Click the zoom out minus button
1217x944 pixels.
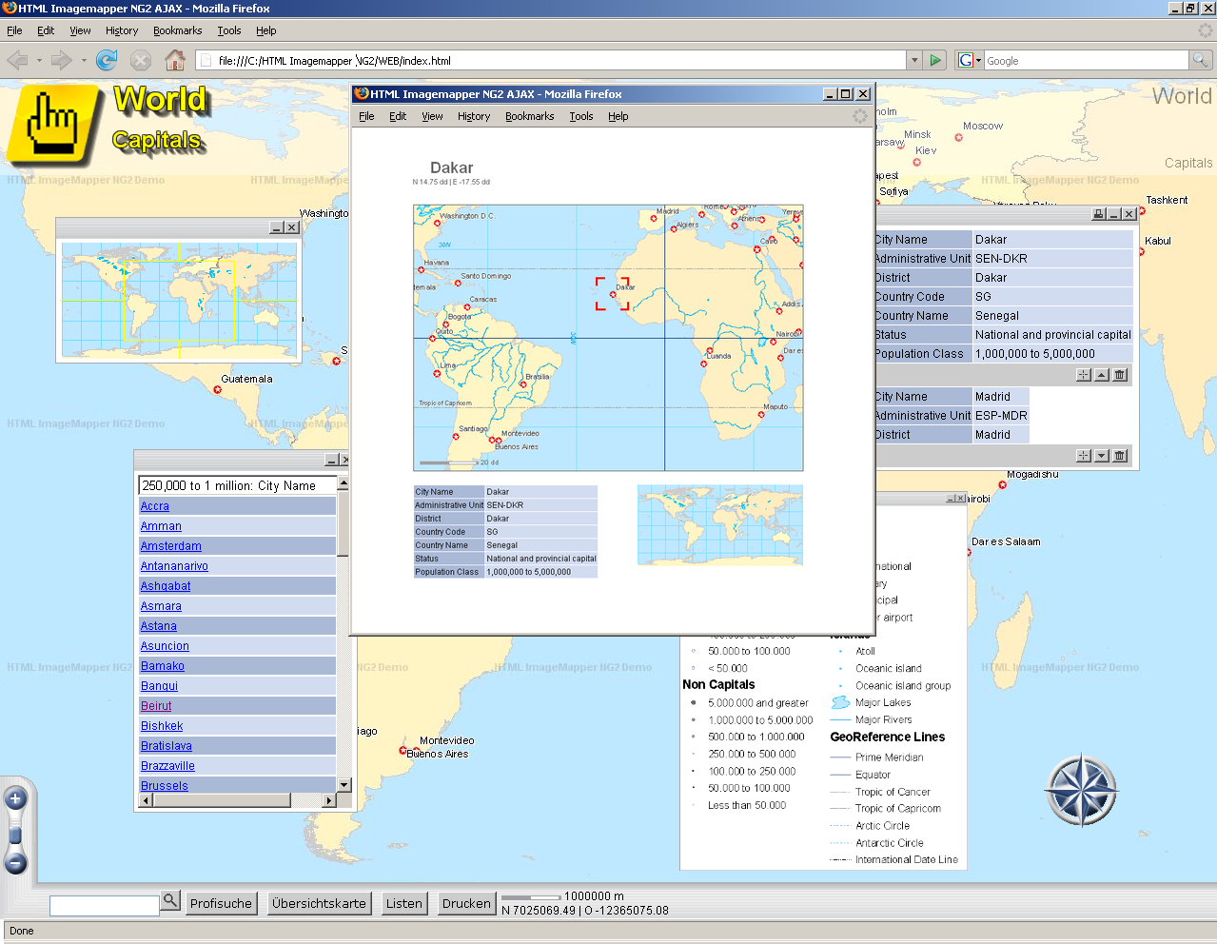pyautogui.click(x=15, y=863)
